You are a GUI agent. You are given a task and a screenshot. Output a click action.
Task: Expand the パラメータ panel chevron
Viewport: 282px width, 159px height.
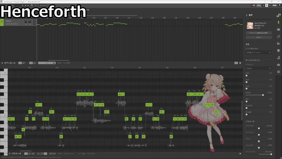(x=10, y=154)
